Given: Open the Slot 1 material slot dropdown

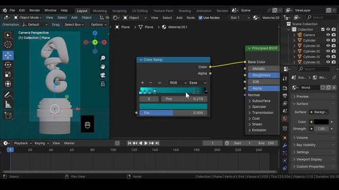Looking at the screenshot, I should [239, 17].
